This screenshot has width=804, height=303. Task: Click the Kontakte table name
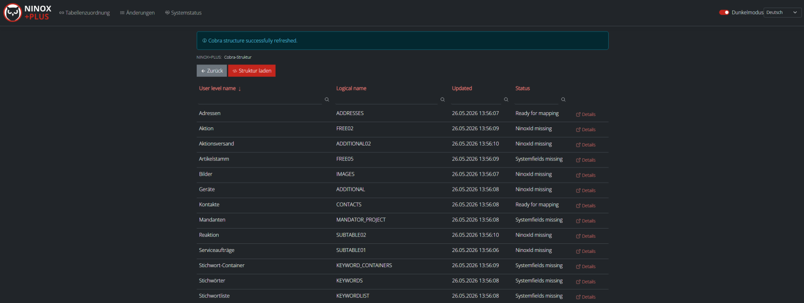[209, 205]
